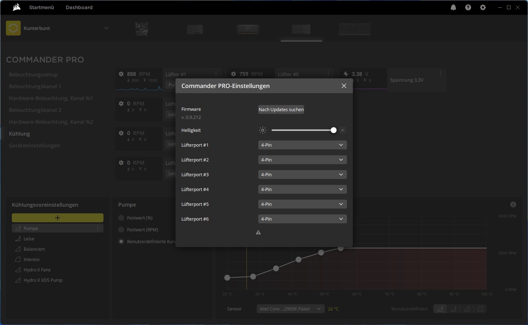
Task: Open the Lüfterport #4 dropdown
Action: click(x=302, y=189)
